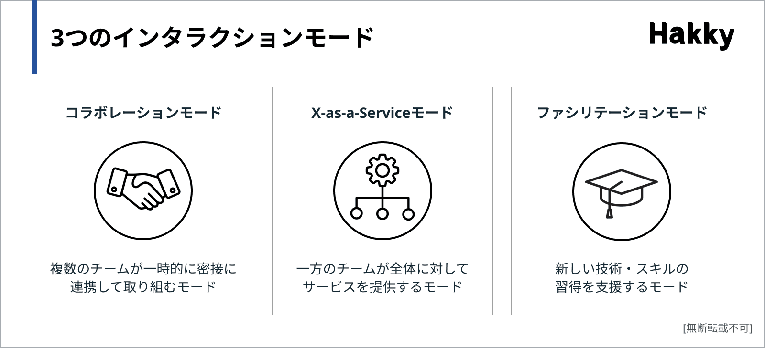Screen dimensions: 765x348
Task: Click the [無断転載不可] notice
Action: point(718,328)
